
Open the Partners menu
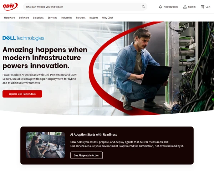(x=81, y=17)
